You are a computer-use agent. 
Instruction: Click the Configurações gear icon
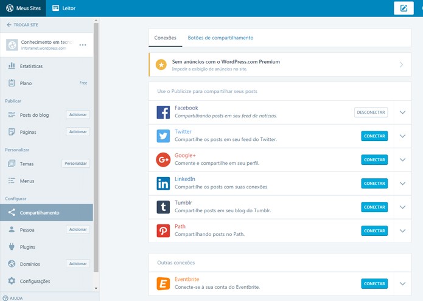[x=12, y=281]
